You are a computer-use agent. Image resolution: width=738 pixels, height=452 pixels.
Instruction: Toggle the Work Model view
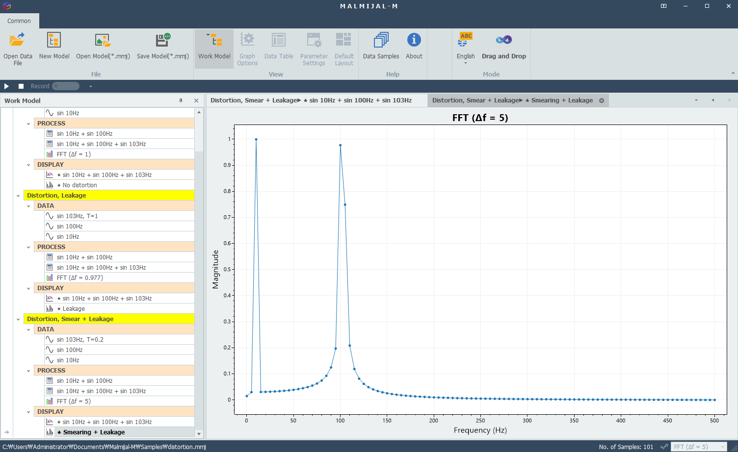click(x=214, y=49)
